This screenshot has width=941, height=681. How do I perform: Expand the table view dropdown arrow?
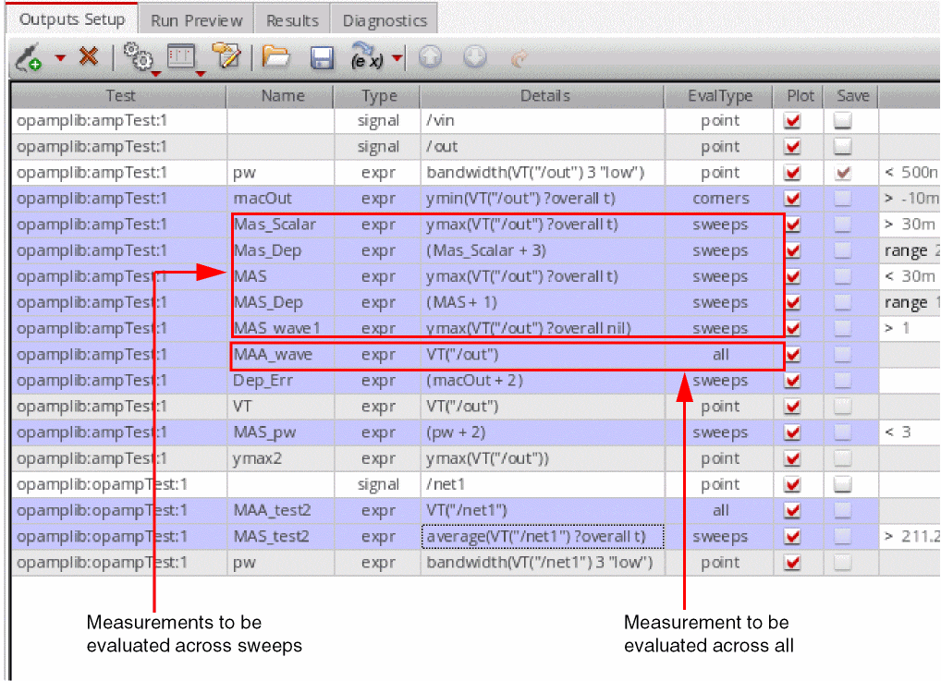coord(201,74)
